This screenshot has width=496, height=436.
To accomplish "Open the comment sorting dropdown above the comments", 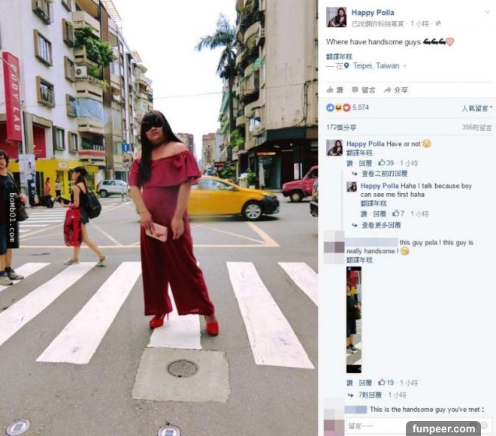I will coord(477,108).
